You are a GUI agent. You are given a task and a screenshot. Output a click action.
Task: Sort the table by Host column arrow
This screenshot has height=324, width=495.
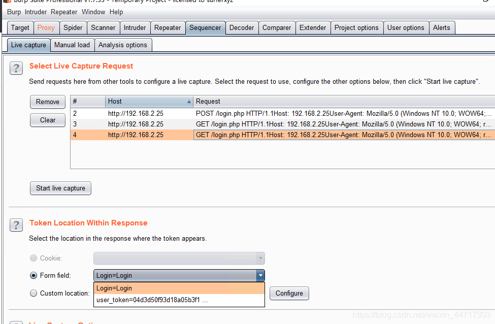189,102
